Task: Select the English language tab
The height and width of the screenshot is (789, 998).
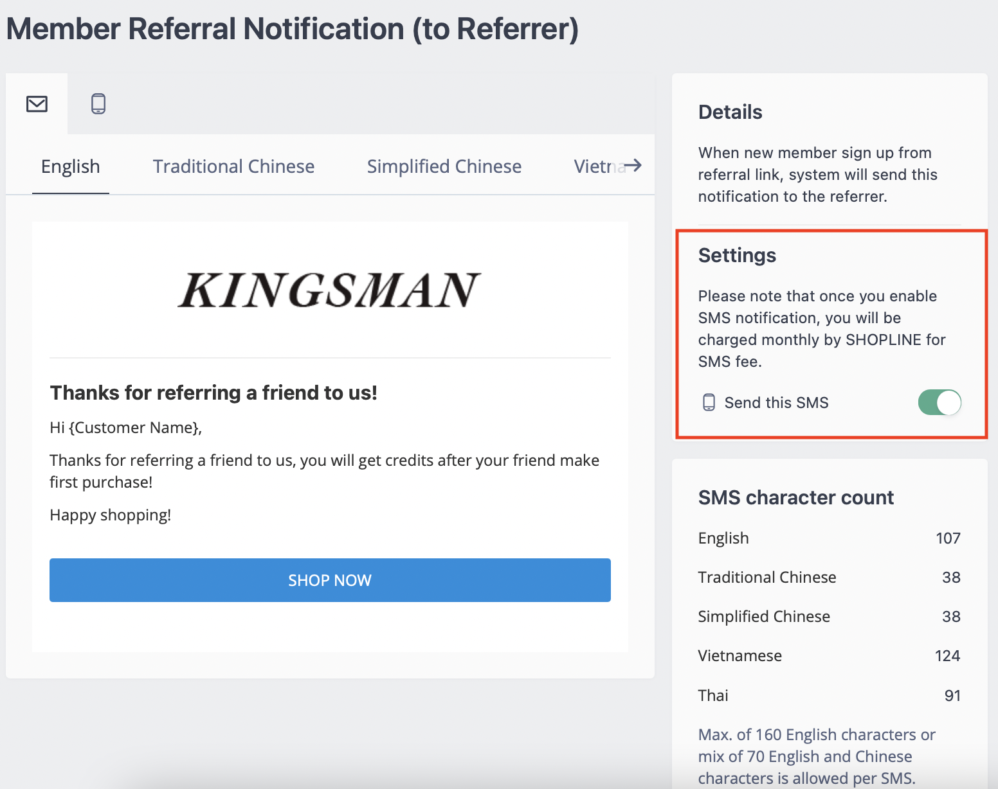Action: tap(71, 166)
